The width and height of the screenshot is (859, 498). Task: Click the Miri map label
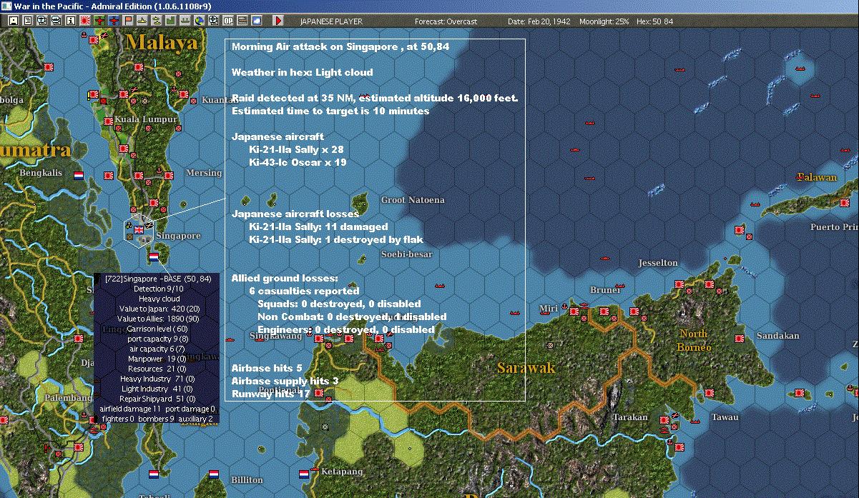[549, 308]
